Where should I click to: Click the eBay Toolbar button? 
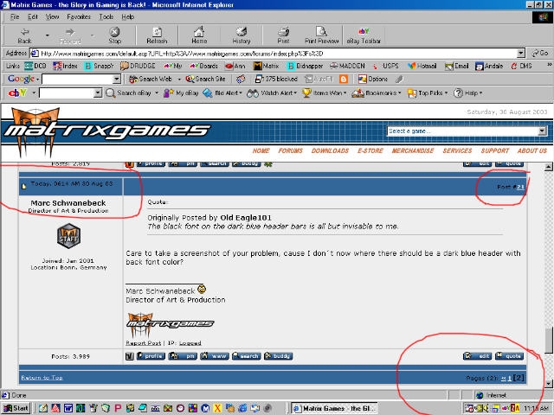(x=364, y=35)
